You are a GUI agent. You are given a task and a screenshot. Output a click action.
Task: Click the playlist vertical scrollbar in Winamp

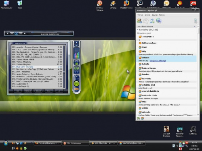[64, 67]
